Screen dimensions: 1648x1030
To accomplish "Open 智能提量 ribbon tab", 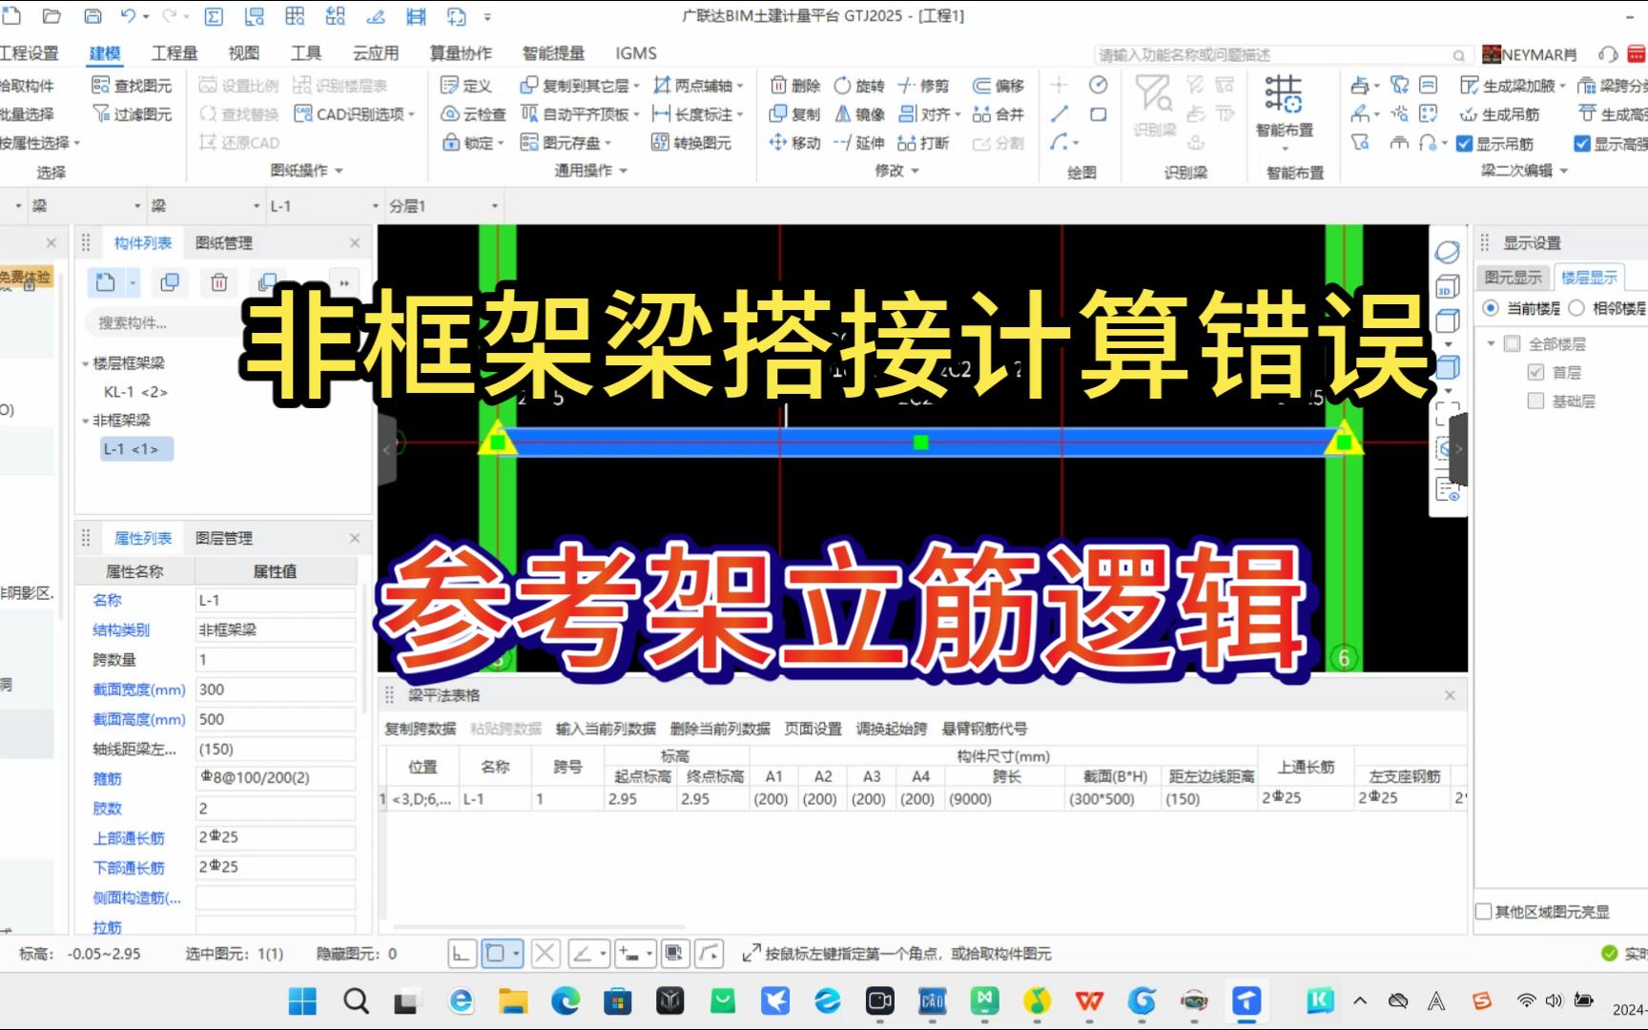I will (x=553, y=53).
